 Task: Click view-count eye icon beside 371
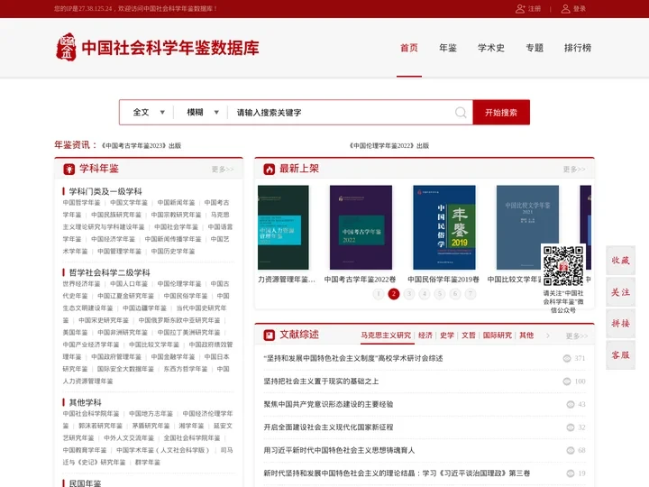[x=567, y=358]
